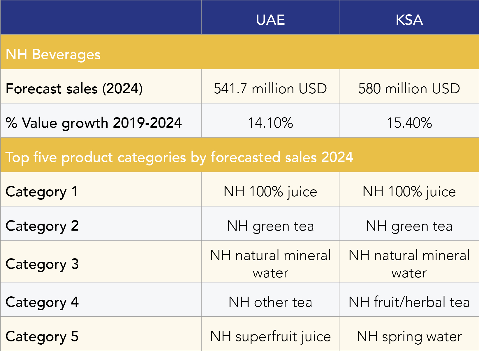
Task: Select the NH superfruit juice cell
Action: coord(270,336)
